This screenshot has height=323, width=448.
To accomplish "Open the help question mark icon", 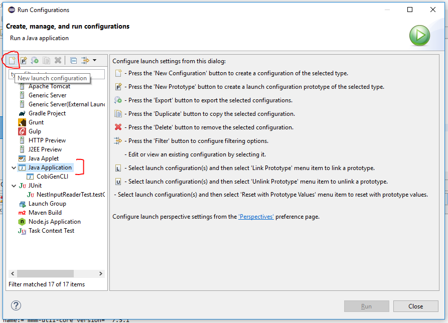I will [x=16, y=305].
